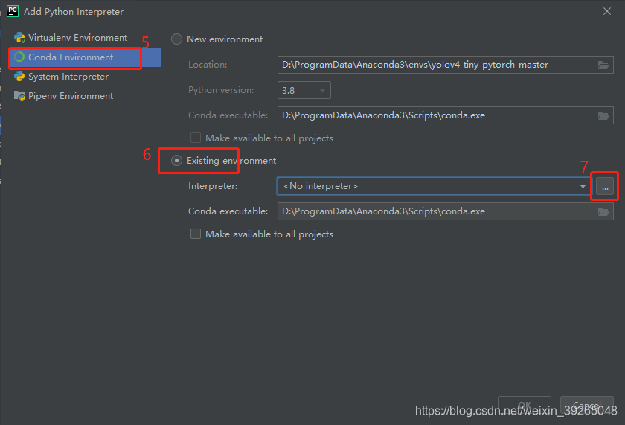Select System Interpreter in the sidebar

click(x=68, y=77)
